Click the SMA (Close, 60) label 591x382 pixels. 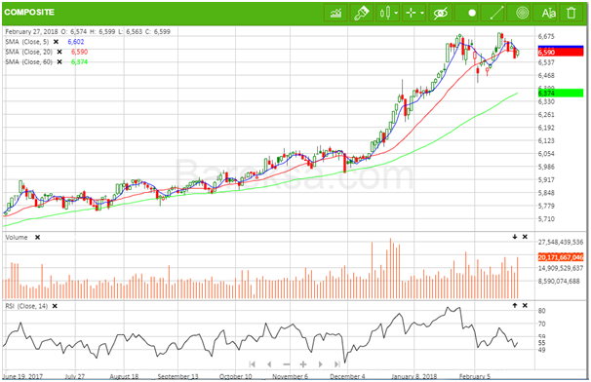coord(28,61)
